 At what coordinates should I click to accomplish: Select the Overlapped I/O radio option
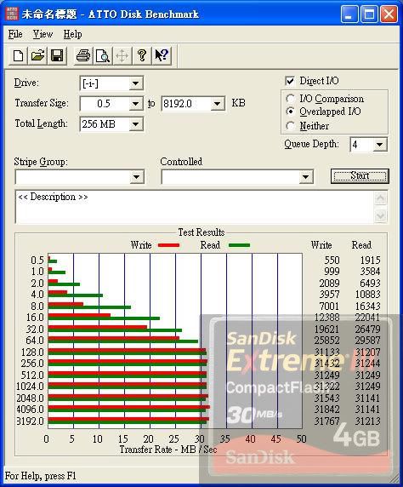tap(291, 112)
